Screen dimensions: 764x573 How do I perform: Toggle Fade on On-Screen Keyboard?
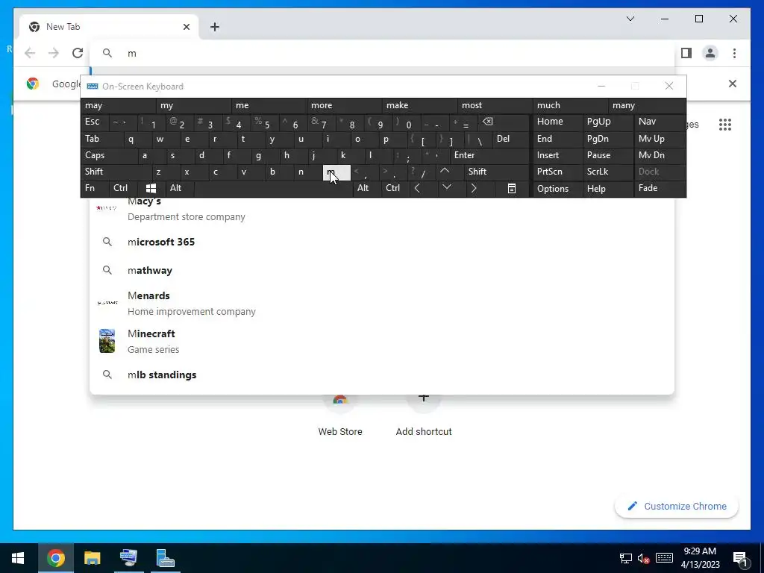tap(660, 188)
